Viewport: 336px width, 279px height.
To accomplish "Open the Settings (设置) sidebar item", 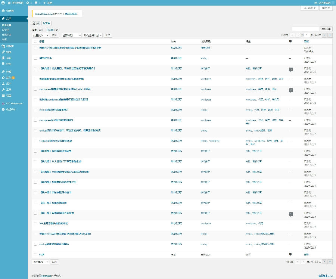I will coord(14,96).
